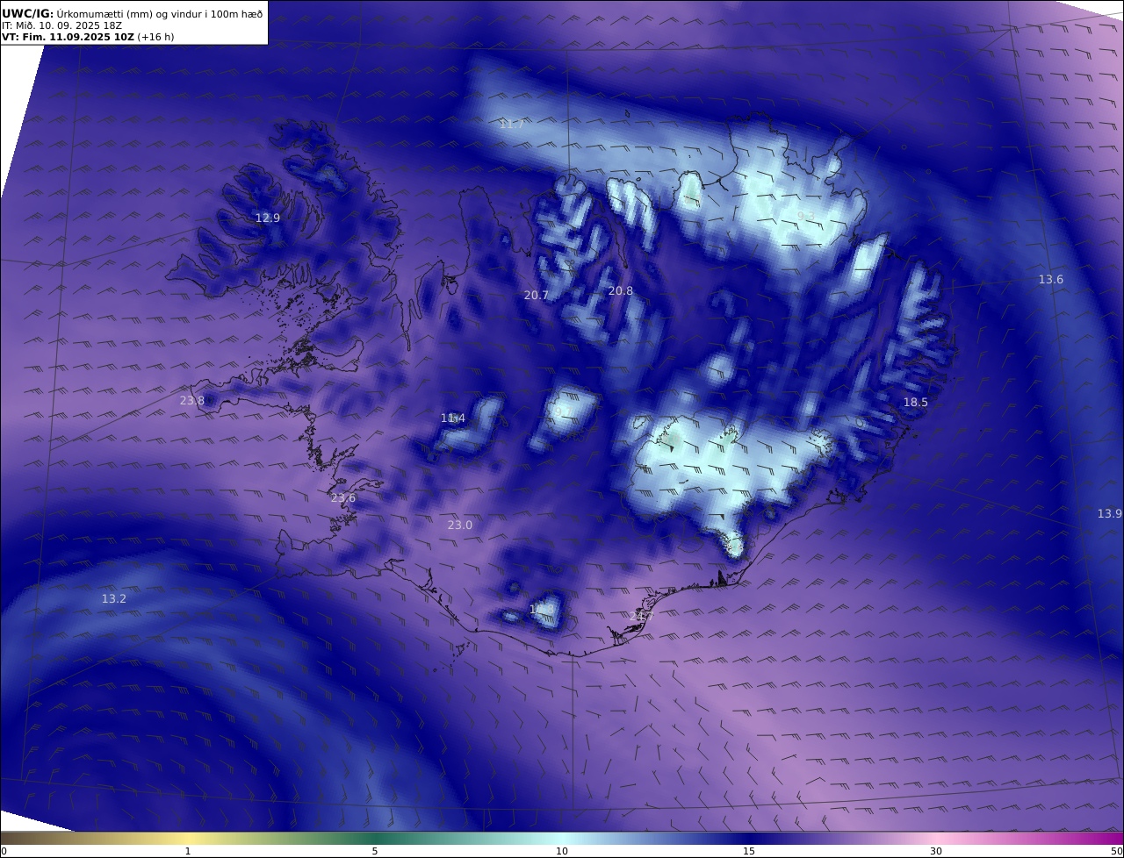Click the colorbar tick labeled 30

coord(936,851)
